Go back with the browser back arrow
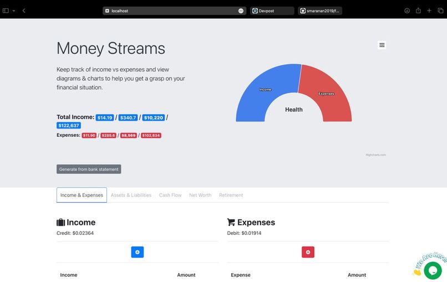This screenshot has width=447, height=282. 24,11
